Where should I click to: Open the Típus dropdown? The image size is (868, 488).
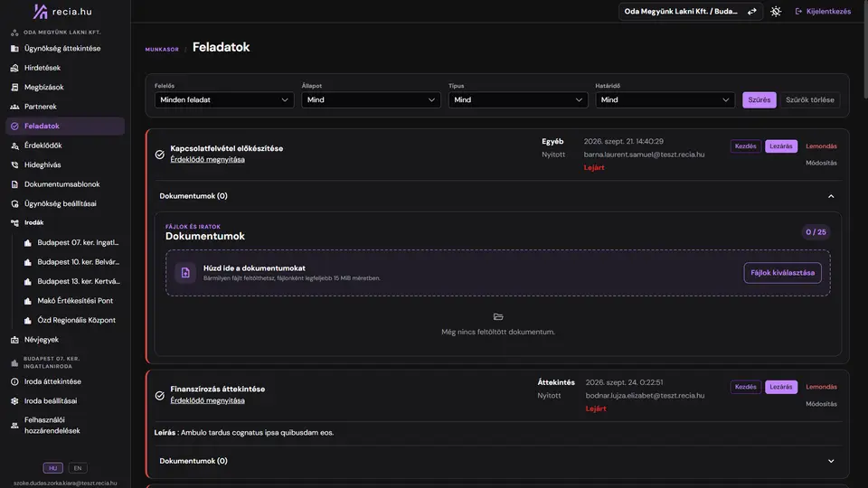point(518,100)
